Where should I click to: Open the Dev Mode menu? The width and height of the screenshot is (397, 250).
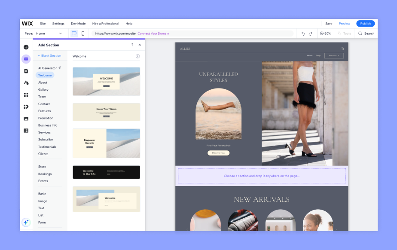pyautogui.click(x=78, y=24)
